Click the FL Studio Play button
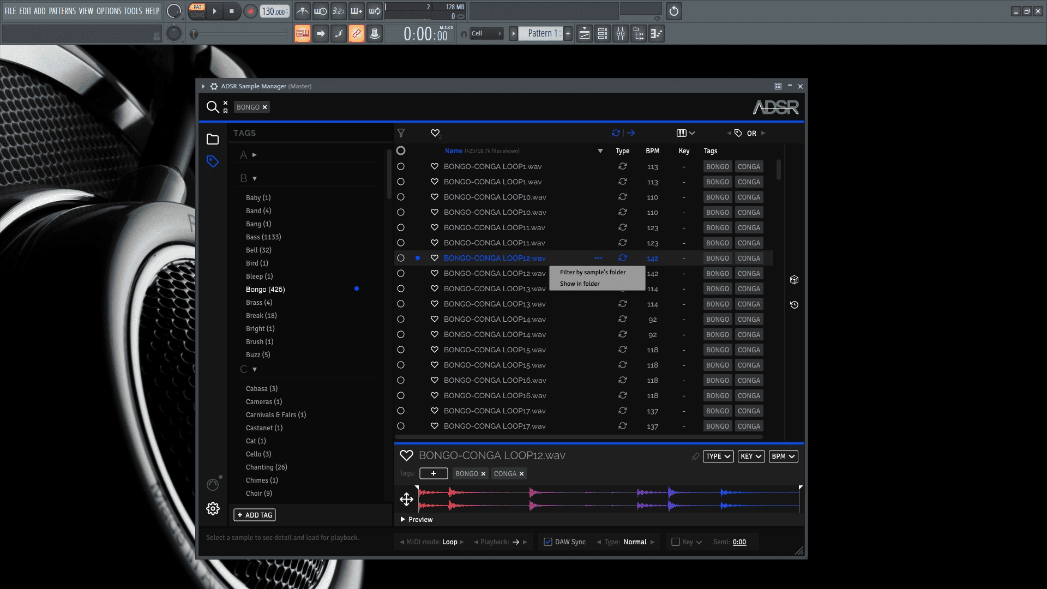This screenshot has height=589, width=1047. 214,11
